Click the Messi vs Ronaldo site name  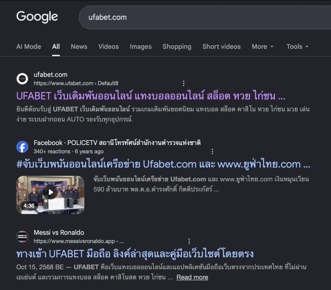[59, 232]
